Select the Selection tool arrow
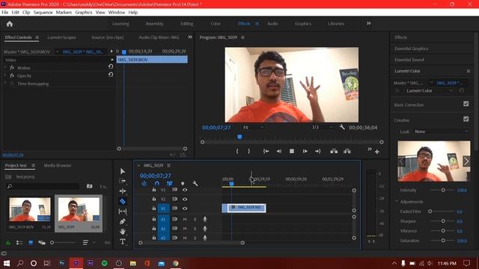The width and height of the screenshot is (479, 269). [123, 171]
